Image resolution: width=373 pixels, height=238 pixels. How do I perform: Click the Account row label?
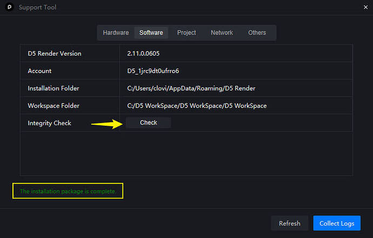click(39, 71)
